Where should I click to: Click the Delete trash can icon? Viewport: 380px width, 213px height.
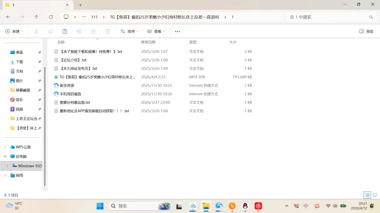(x=107, y=31)
